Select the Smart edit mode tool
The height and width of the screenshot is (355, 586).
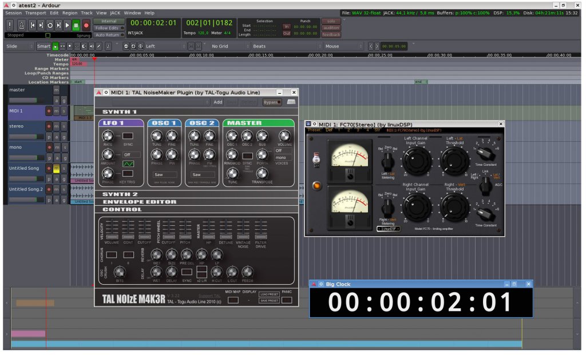[x=45, y=46]
